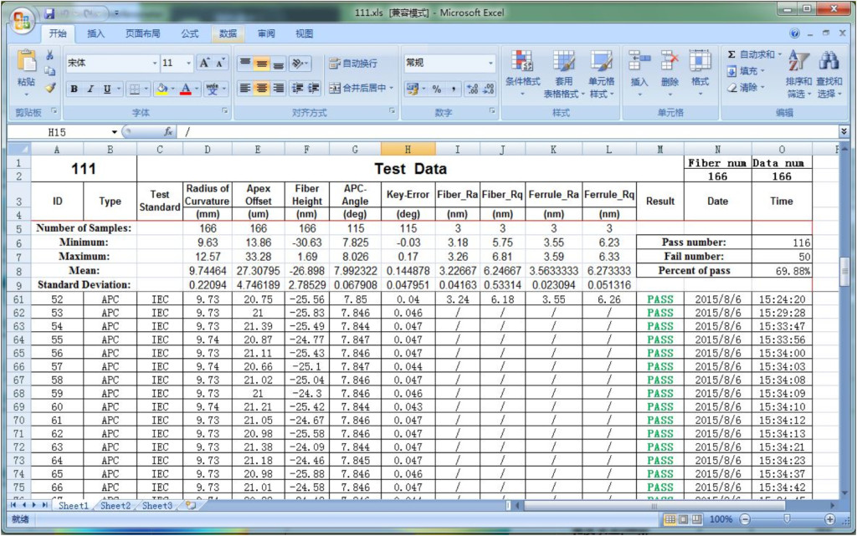This screenshot has height=536, width=857.
Task: Click the Find and Select binoculars icon
Action: (829, 61)
